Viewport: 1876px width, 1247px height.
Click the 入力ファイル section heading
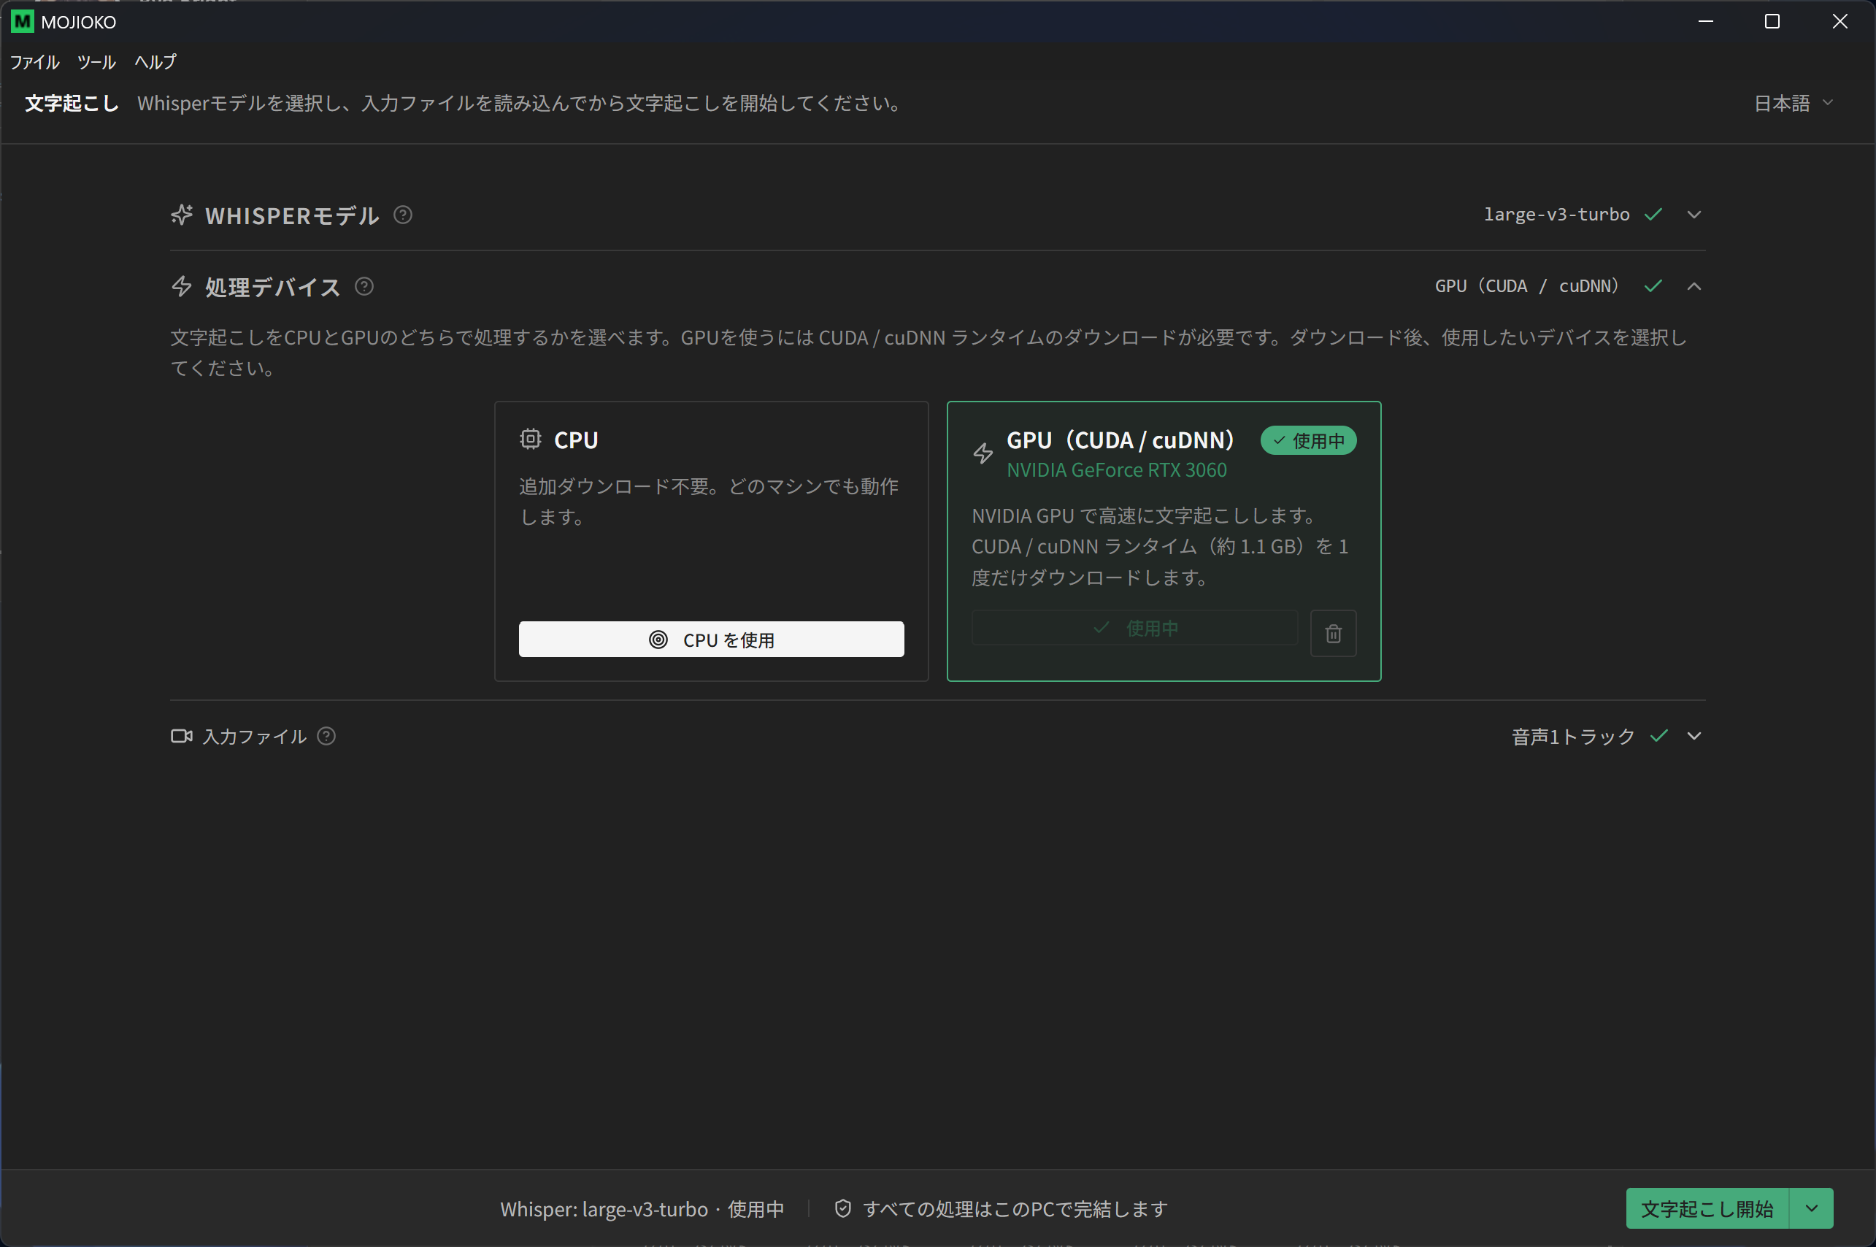(x=254, y=737)
